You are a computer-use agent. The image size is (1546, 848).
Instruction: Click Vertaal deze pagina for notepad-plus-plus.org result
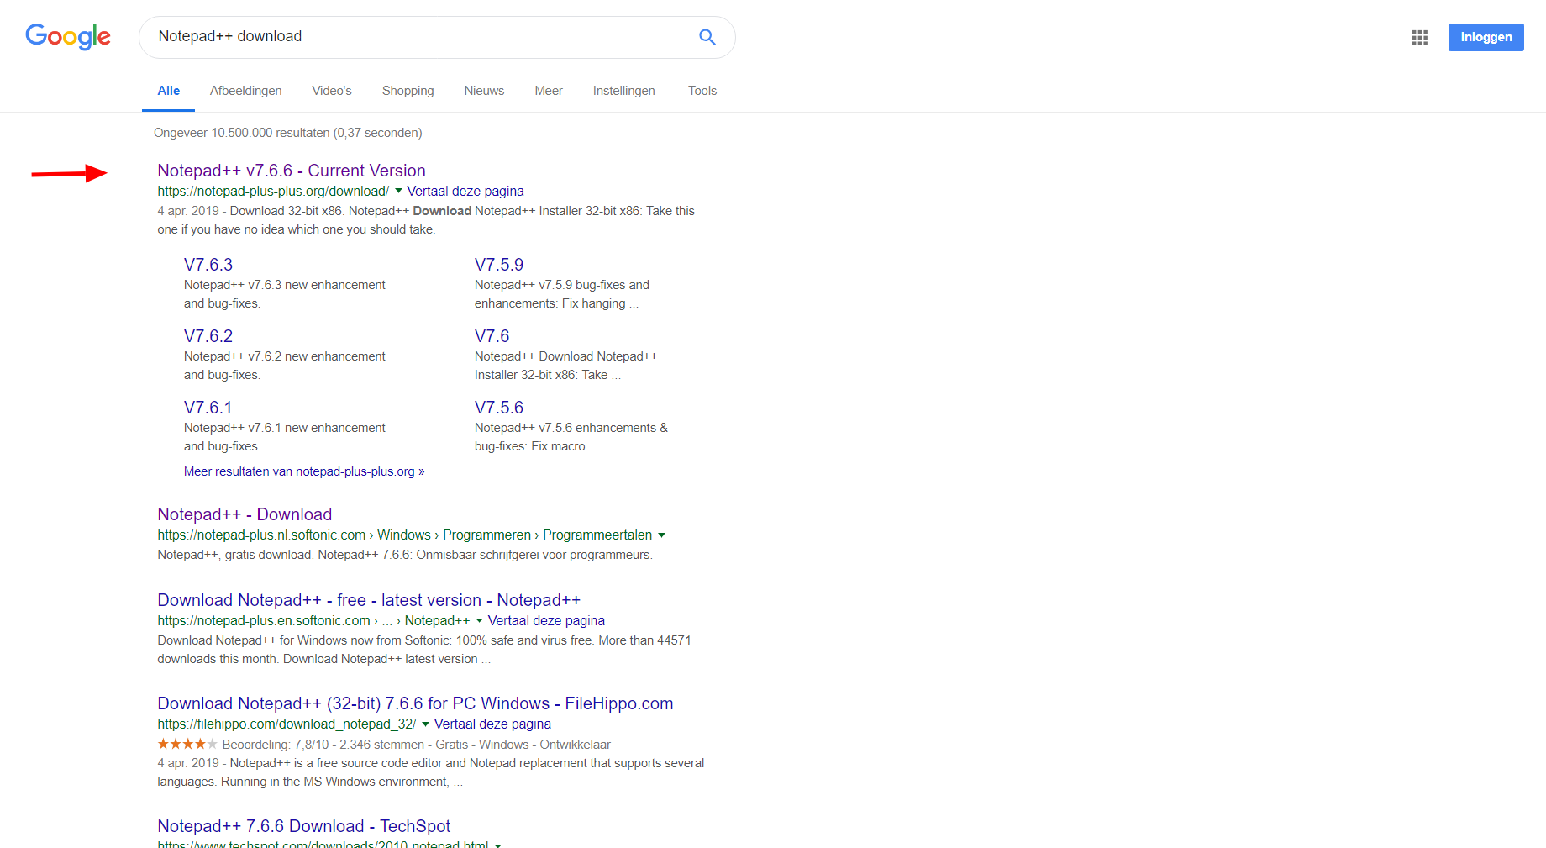[x=465, y=192]
